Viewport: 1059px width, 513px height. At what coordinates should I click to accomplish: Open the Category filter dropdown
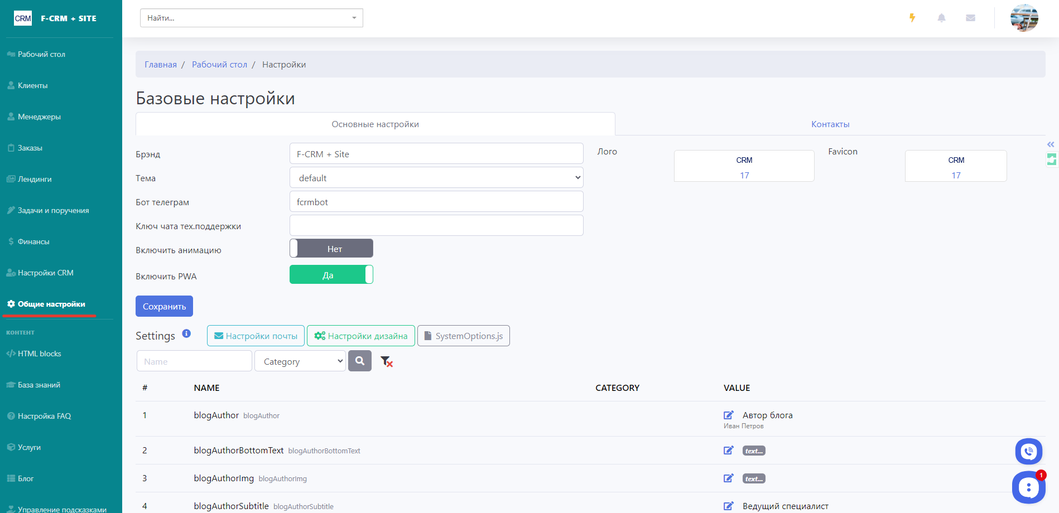pyautogui.click(x=300, y=361)
